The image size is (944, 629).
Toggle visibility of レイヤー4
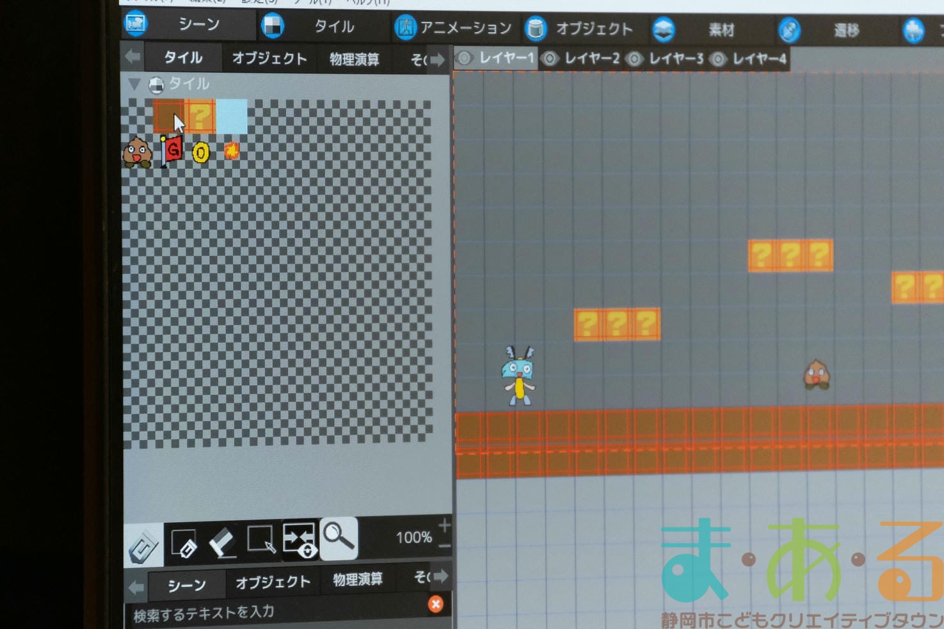click(718, 60)
